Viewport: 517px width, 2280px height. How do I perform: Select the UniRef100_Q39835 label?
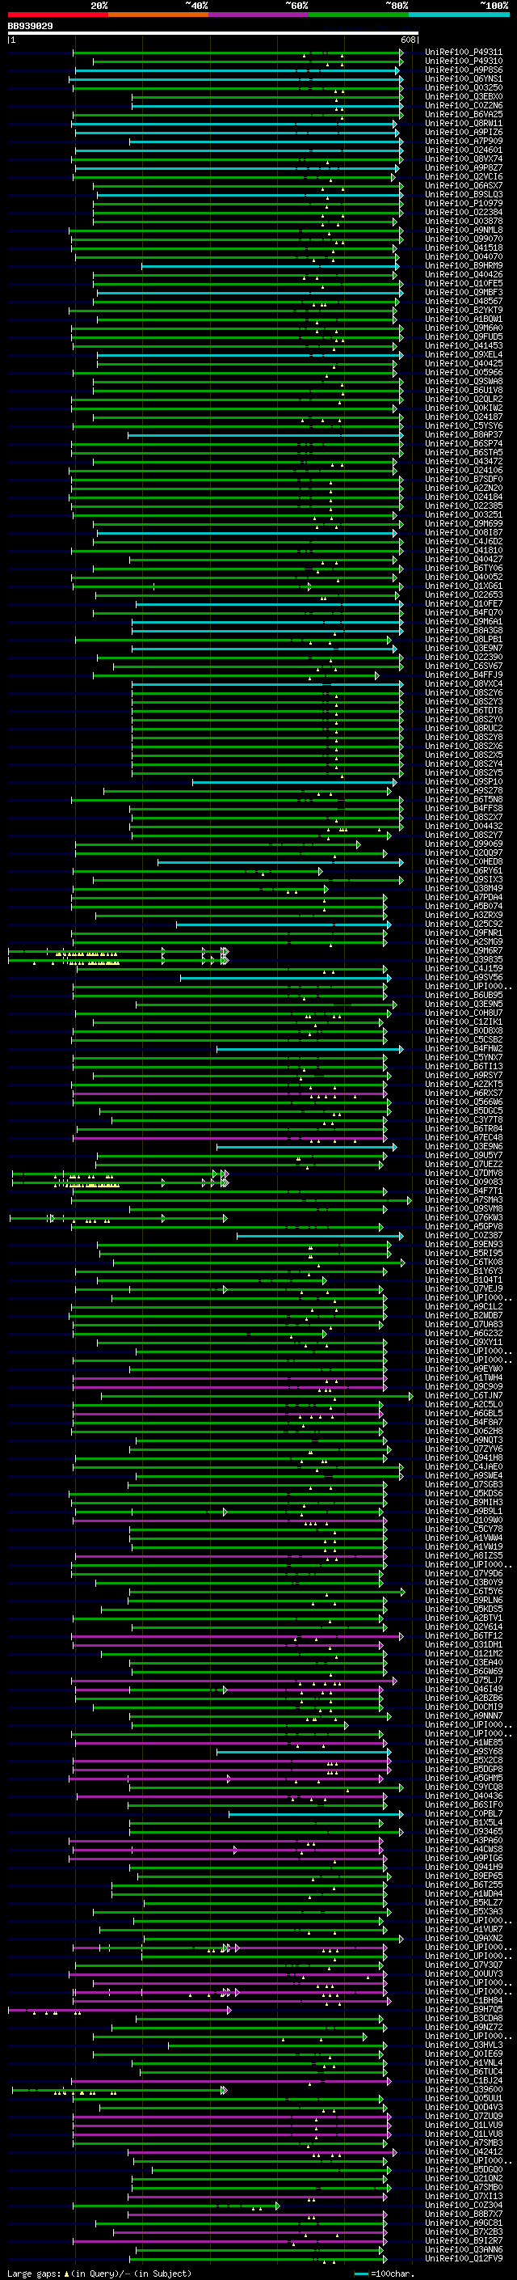pos(463,959)
